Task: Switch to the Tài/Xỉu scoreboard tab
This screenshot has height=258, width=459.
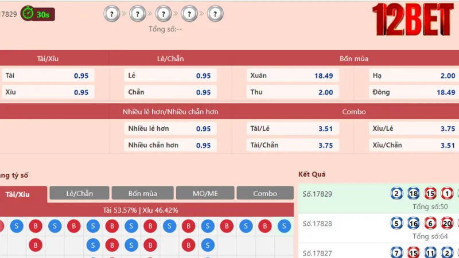Action: [24, 194]
